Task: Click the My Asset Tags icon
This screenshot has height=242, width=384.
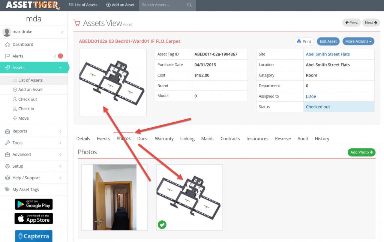Action: tap(7, 190)
